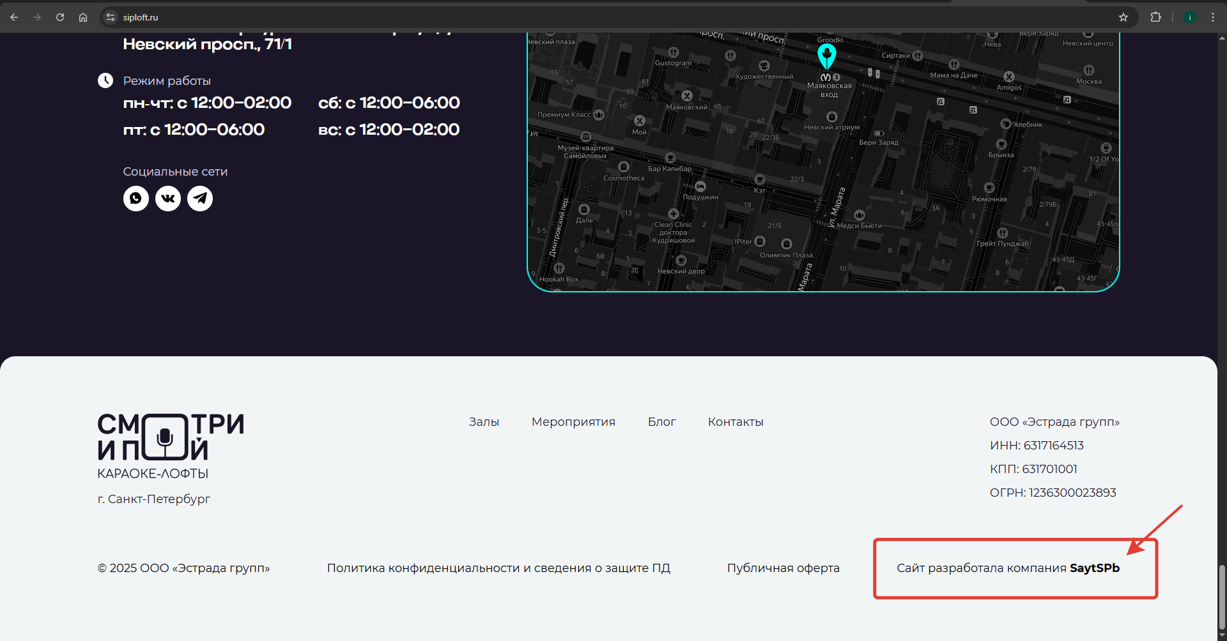Screen dimensions: 1227x641
Task: Go to the Блог page
Action: click(x=661, y=422)
